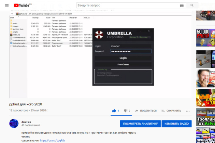Screen dimensions: 215x143
Task: Open the ПРОКАЧАЛ АККАУНТ thumbnail
Action: pos(206,135)
